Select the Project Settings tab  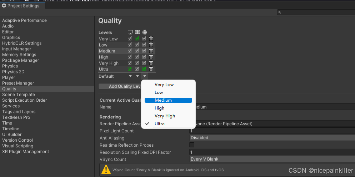22,6
